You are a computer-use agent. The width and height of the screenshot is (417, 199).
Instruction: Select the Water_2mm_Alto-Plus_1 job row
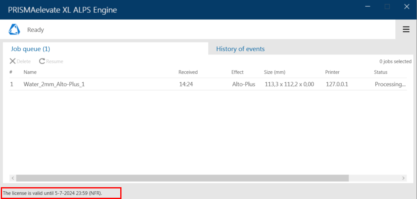coord(208,84)
